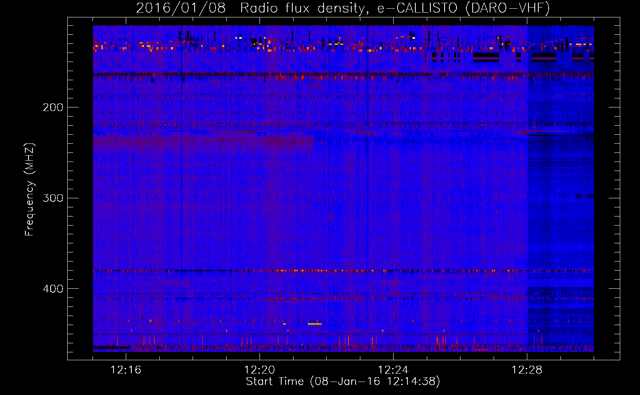The image size is (640, 395).
Task: Click the Start Time axis label
Action: (x=343, y=381)
